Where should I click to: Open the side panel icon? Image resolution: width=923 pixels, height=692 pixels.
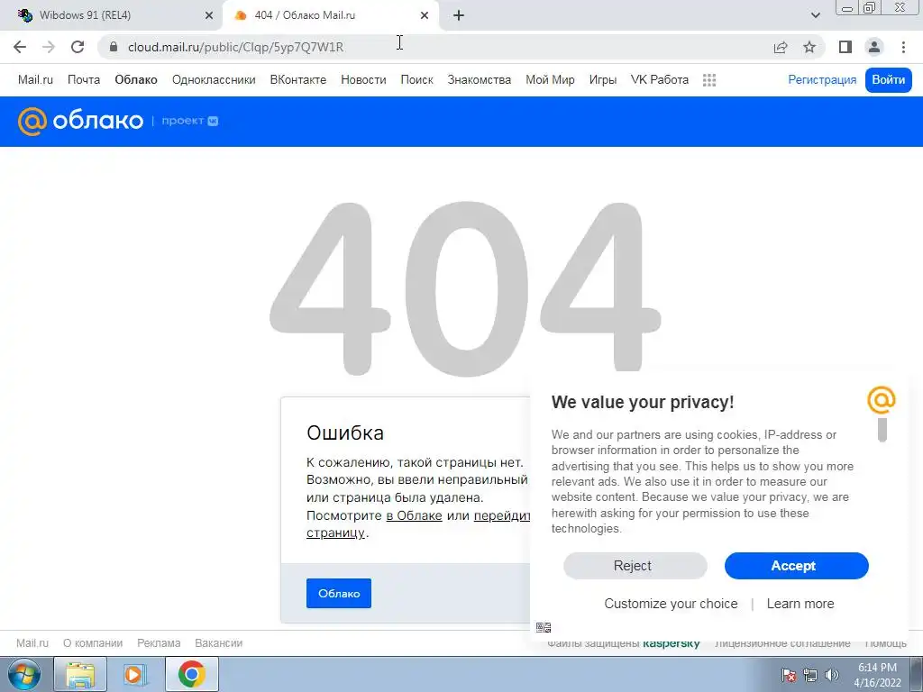[845, 47]
